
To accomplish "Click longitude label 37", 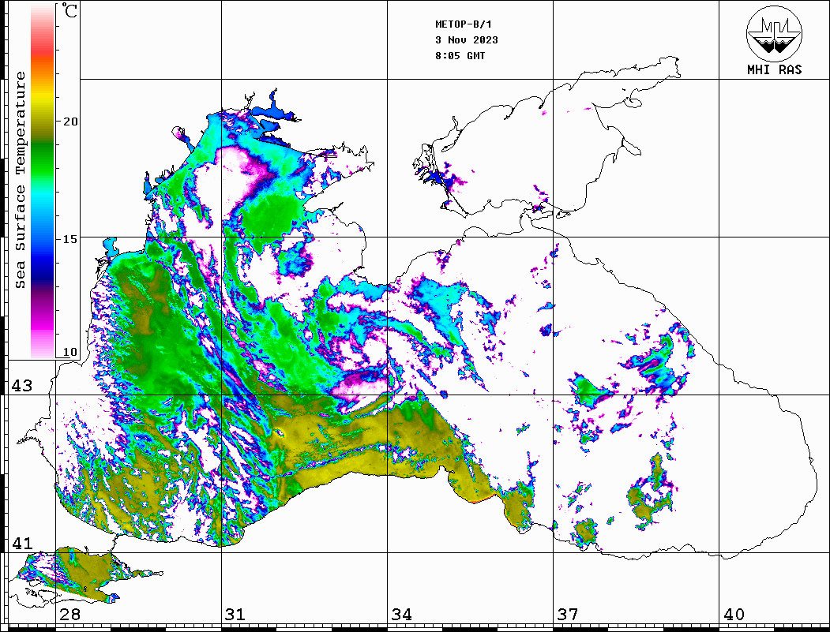I will pyautogui.click(x=568, y=614).
